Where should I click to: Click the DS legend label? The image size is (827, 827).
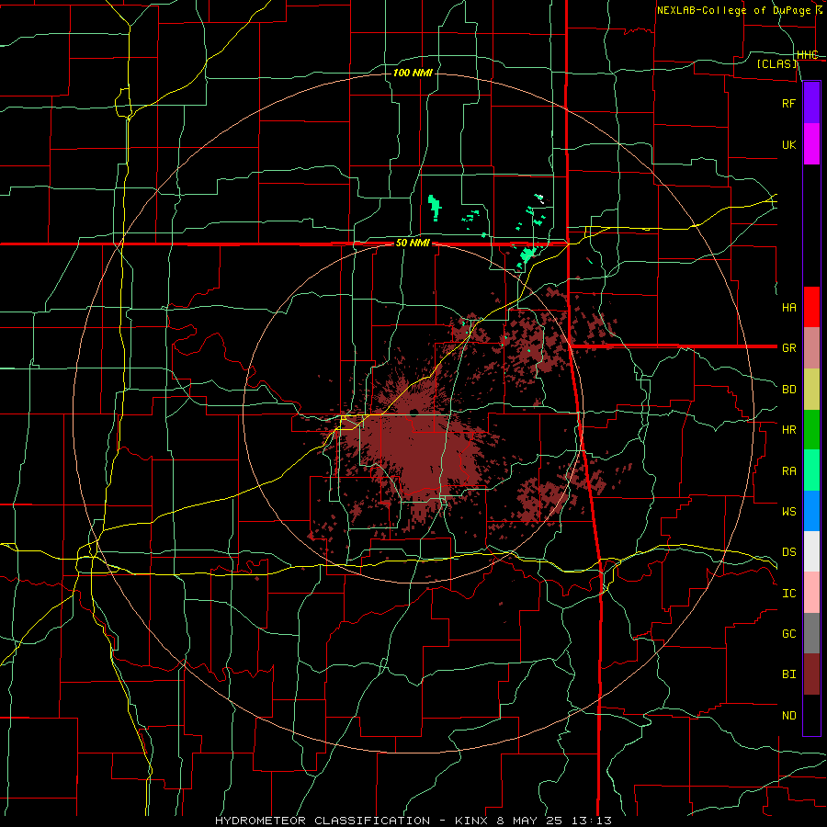(x=788, y=551)
